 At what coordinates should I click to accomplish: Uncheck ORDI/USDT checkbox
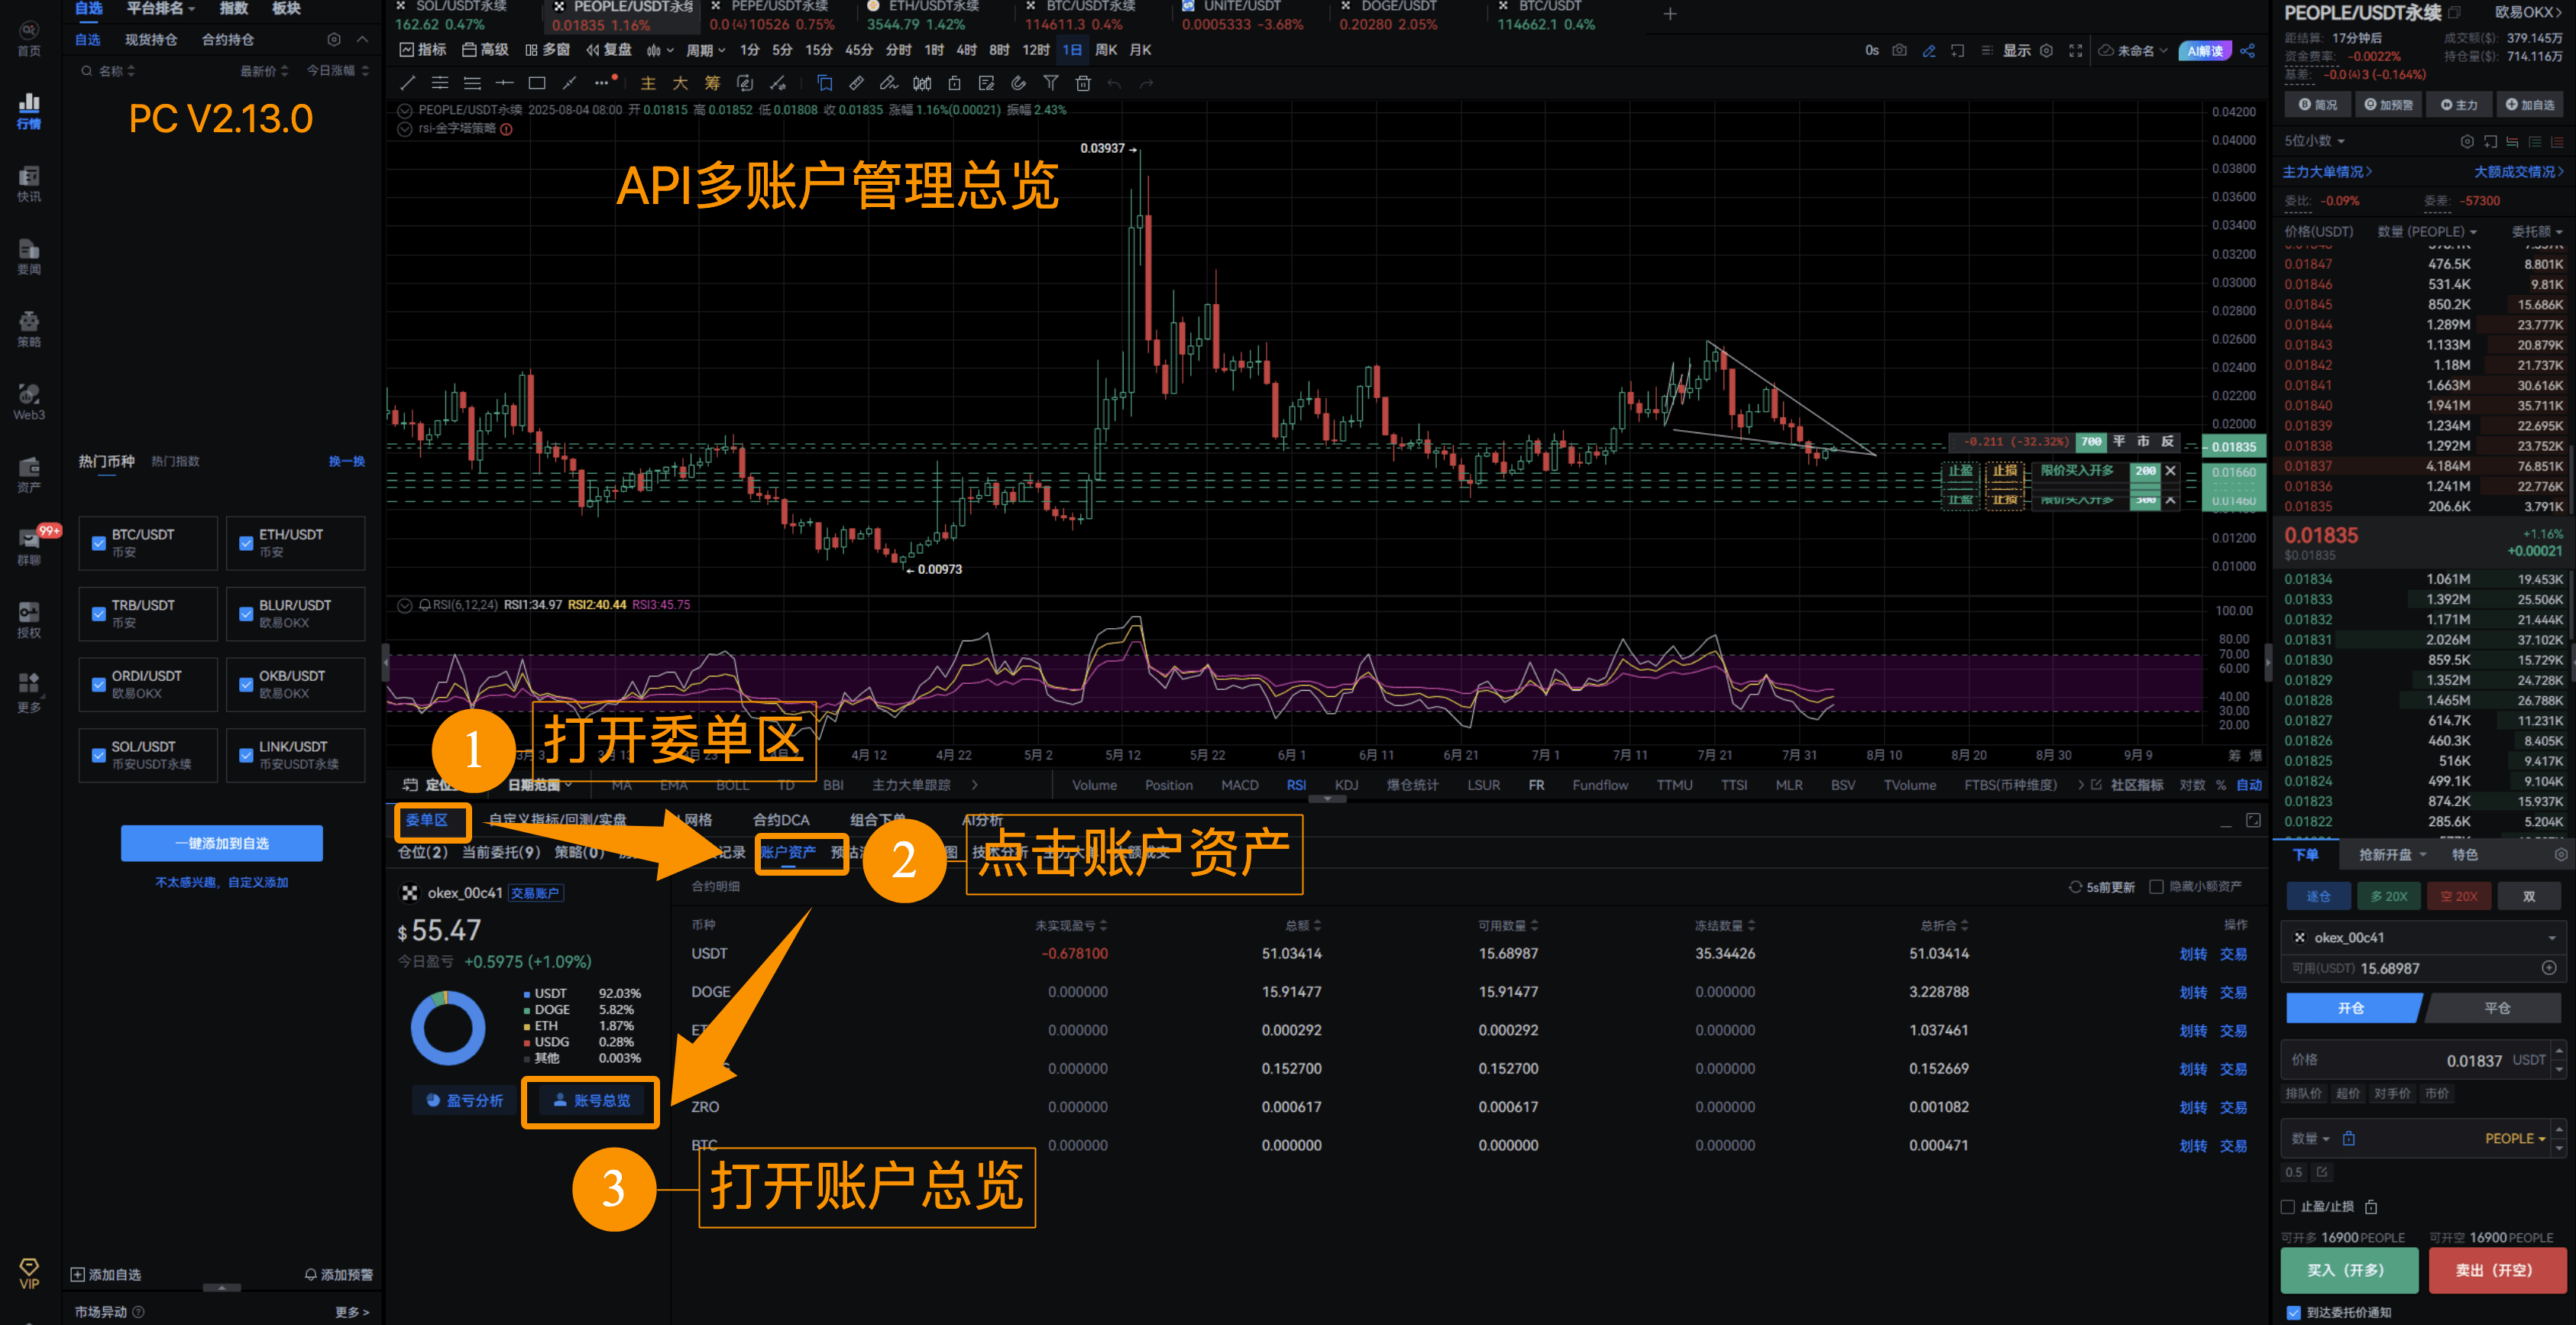pyautogui.click(x=98, y=684)
